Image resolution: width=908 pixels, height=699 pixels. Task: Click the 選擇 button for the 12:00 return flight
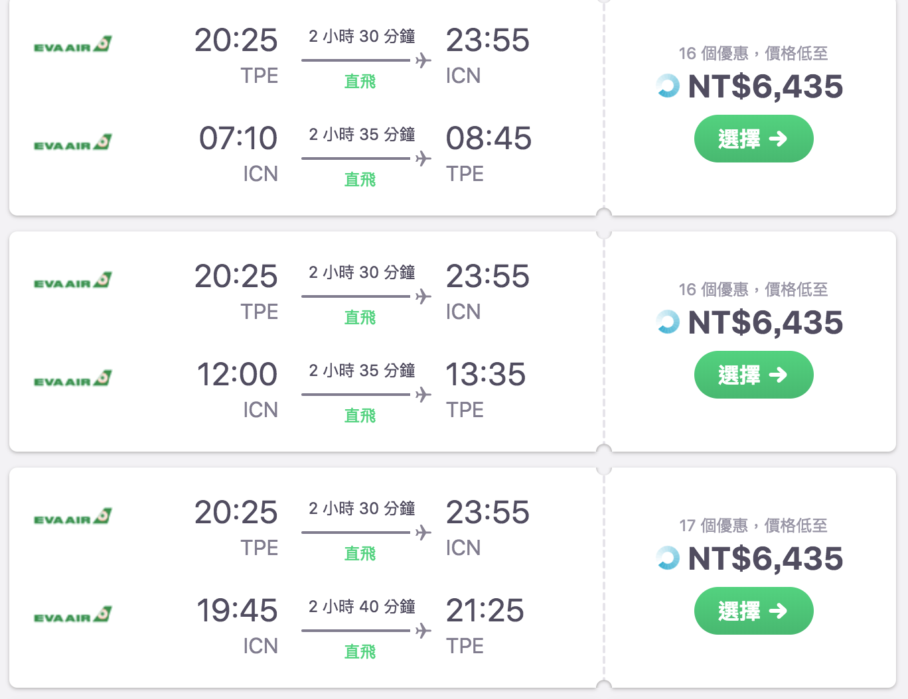pyautogui.click(x=753, y=375)
